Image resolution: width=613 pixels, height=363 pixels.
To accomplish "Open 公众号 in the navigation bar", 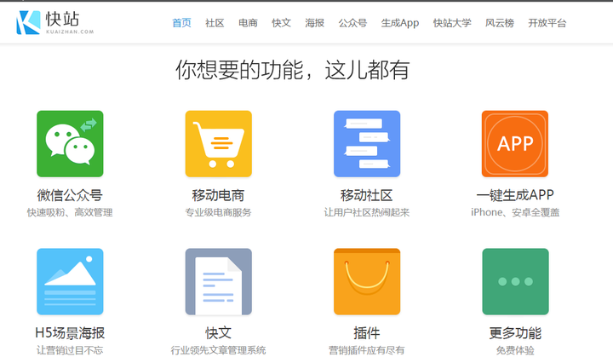I will click(352, 23).
